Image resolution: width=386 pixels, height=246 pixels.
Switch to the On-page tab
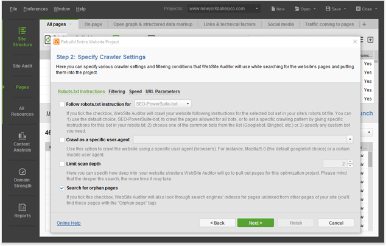[x=93, y=24]
